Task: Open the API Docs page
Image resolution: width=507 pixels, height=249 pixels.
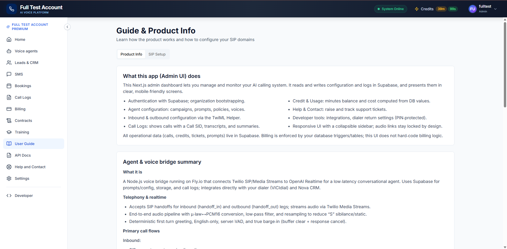Action: point(23,155)
